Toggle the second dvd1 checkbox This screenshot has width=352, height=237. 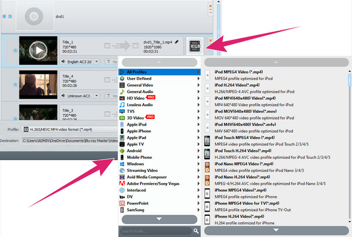pyautogui.click(x=10, y=16)
